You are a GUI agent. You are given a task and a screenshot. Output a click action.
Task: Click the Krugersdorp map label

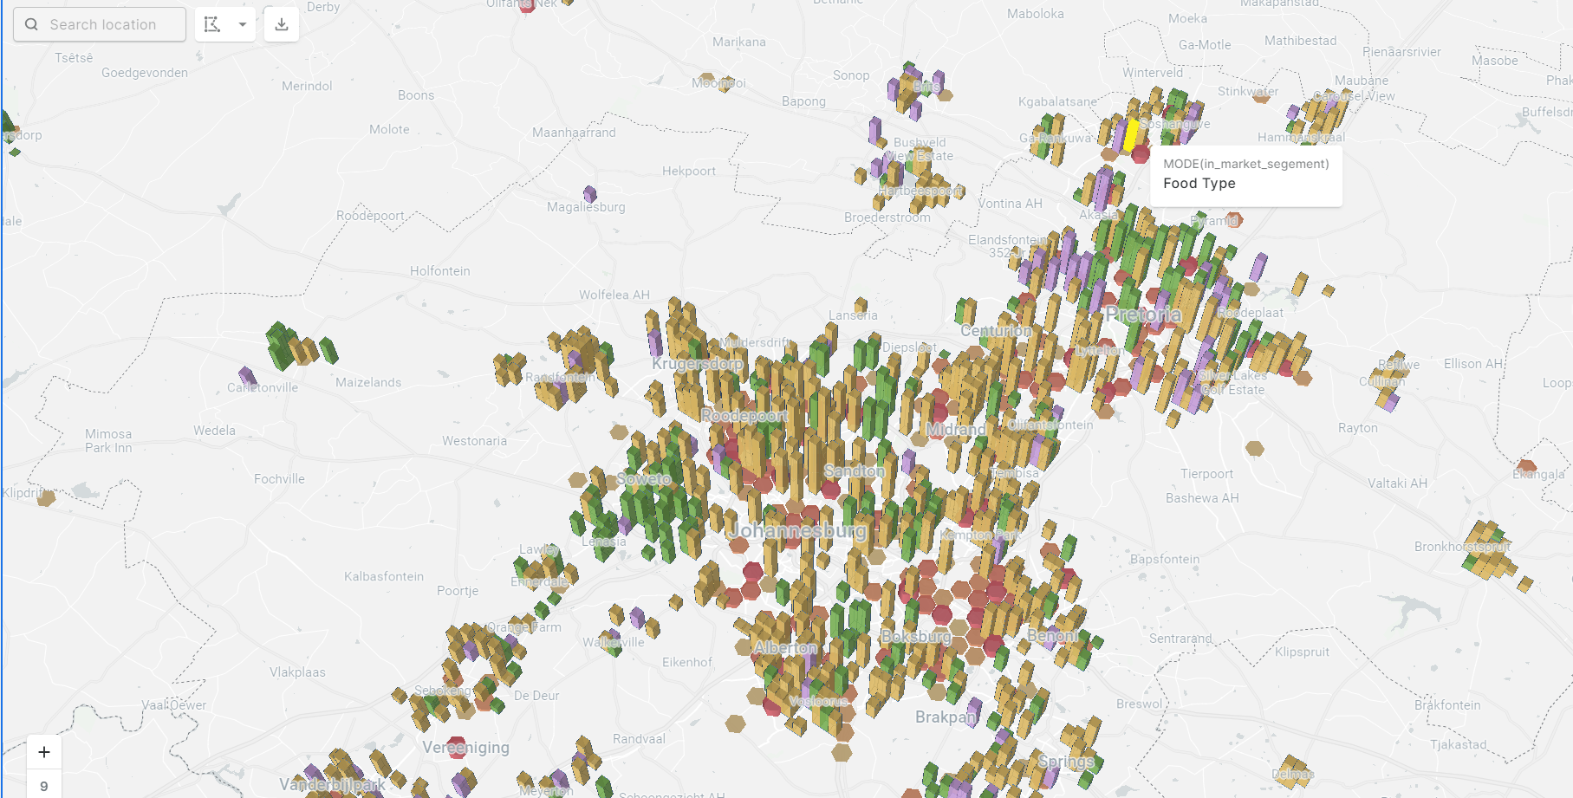pos(697,364)
